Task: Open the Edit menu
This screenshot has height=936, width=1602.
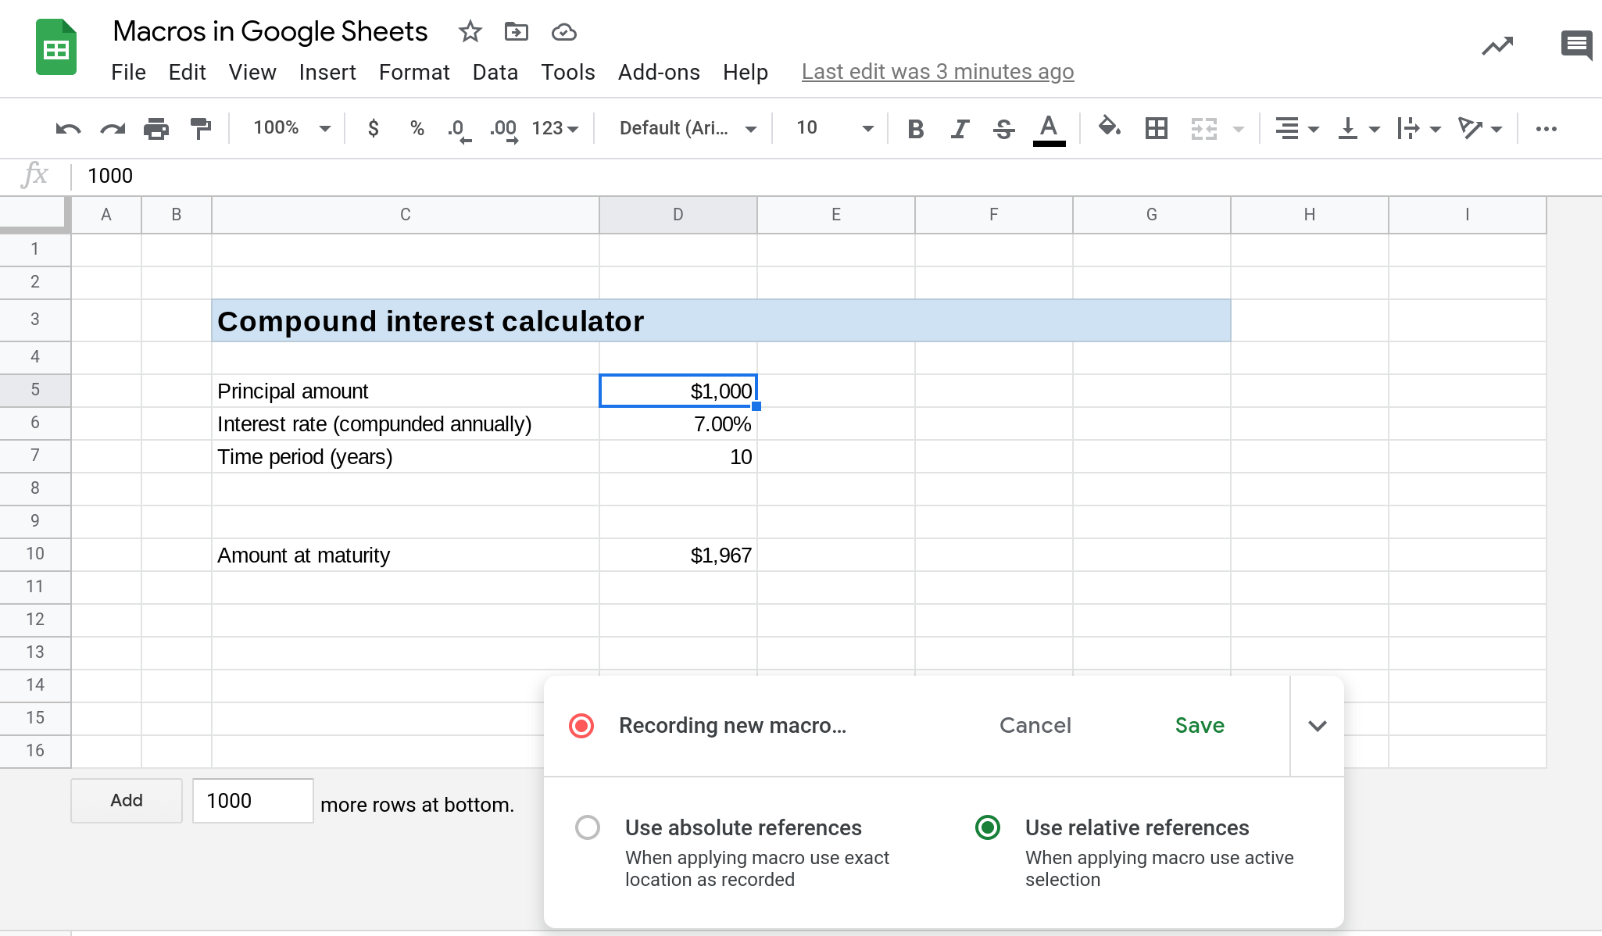Action: pyautogui.click(x=187, y=72)
